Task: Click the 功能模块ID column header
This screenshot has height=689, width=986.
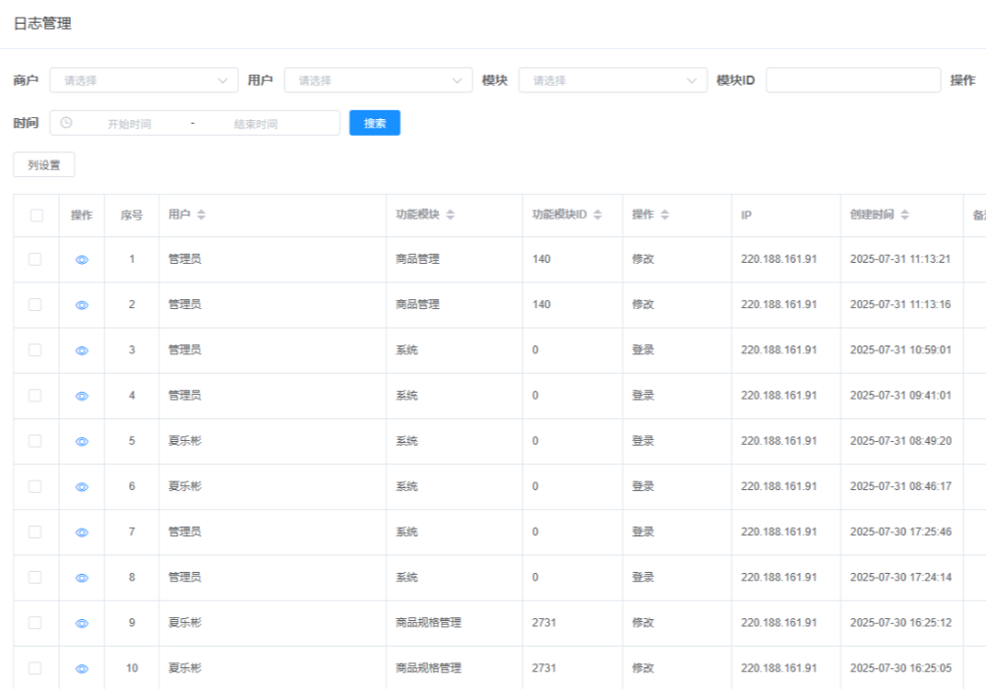Action: [559, 215]
